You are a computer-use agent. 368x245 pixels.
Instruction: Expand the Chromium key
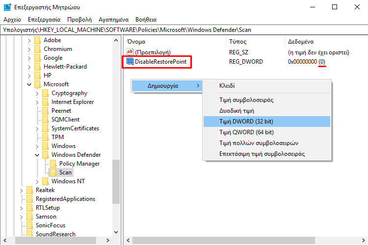coord(29,49)
